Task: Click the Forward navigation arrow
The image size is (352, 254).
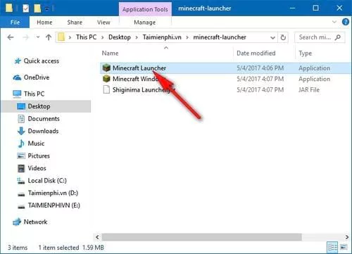Action: (26, 37)
